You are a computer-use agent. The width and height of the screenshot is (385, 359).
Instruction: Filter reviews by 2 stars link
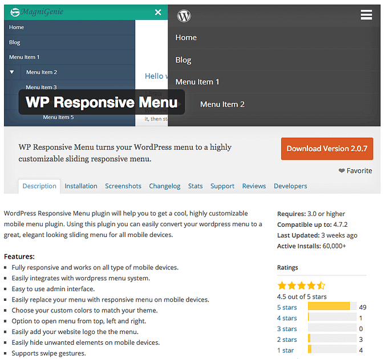(287, 340)
